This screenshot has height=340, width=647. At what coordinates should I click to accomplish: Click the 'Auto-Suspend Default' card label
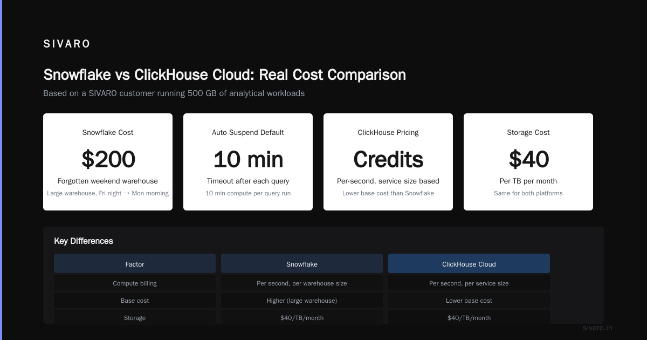click(x=248, y=132)
